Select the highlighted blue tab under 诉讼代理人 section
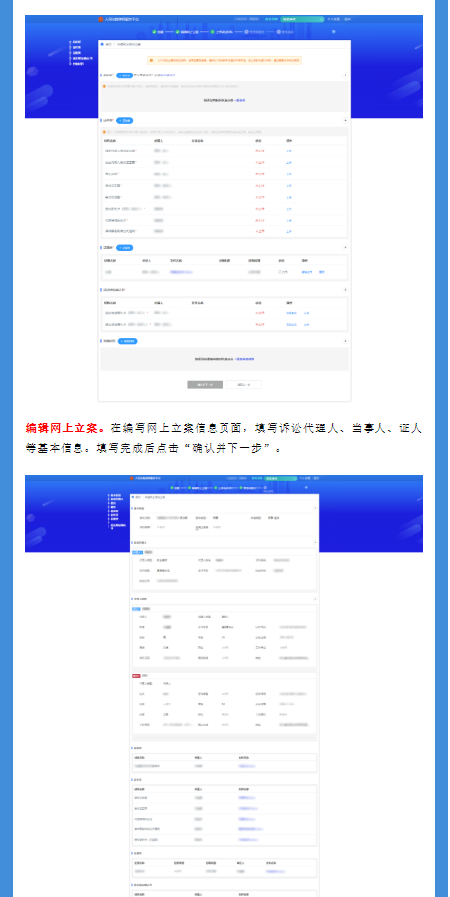 point(137,552)
